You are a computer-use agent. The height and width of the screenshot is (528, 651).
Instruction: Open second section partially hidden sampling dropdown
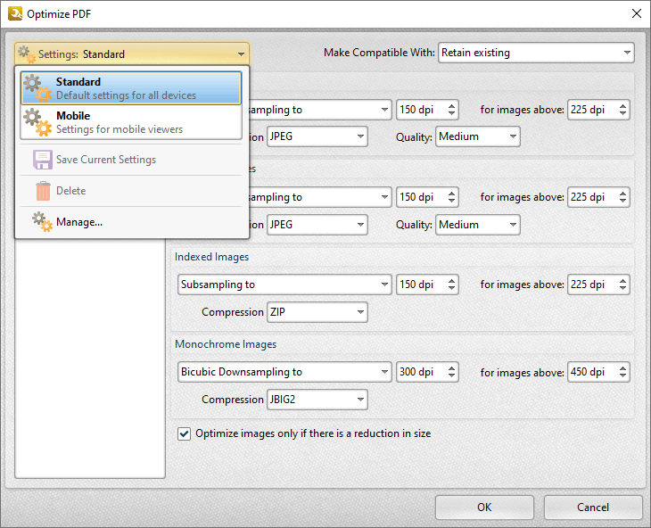coord(320,197)
